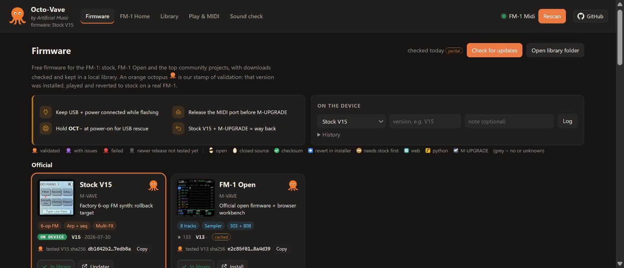Focus the version input field

pyautogui.click(x=425, y=121)
